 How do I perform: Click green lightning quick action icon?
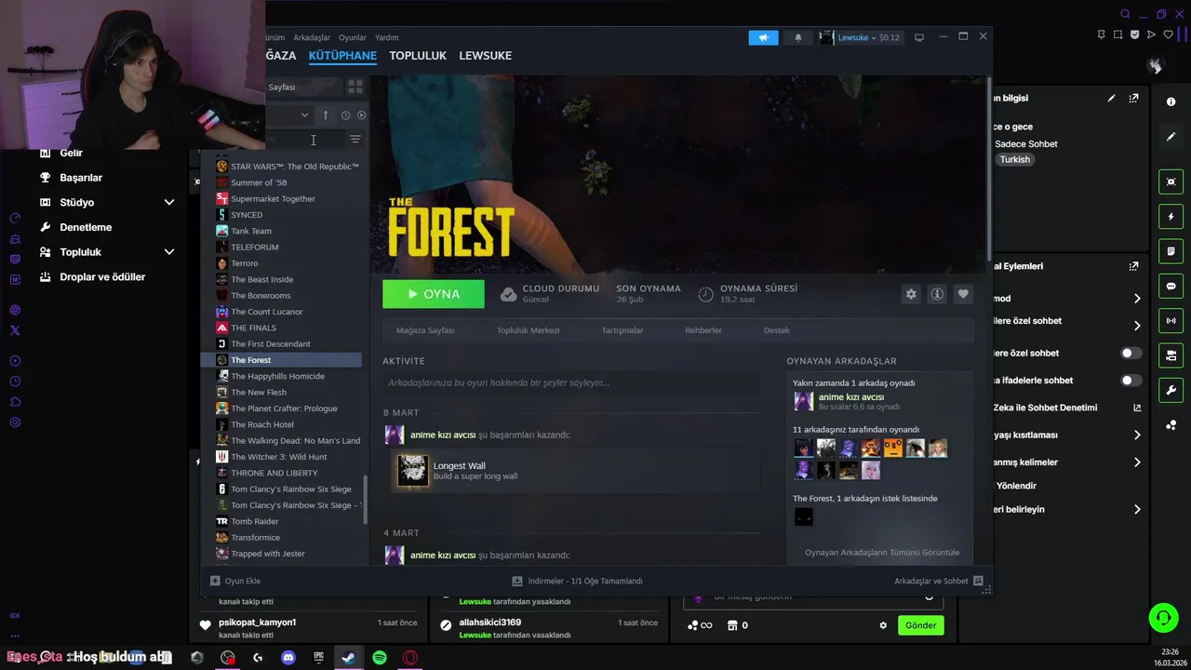[1171, 217]
